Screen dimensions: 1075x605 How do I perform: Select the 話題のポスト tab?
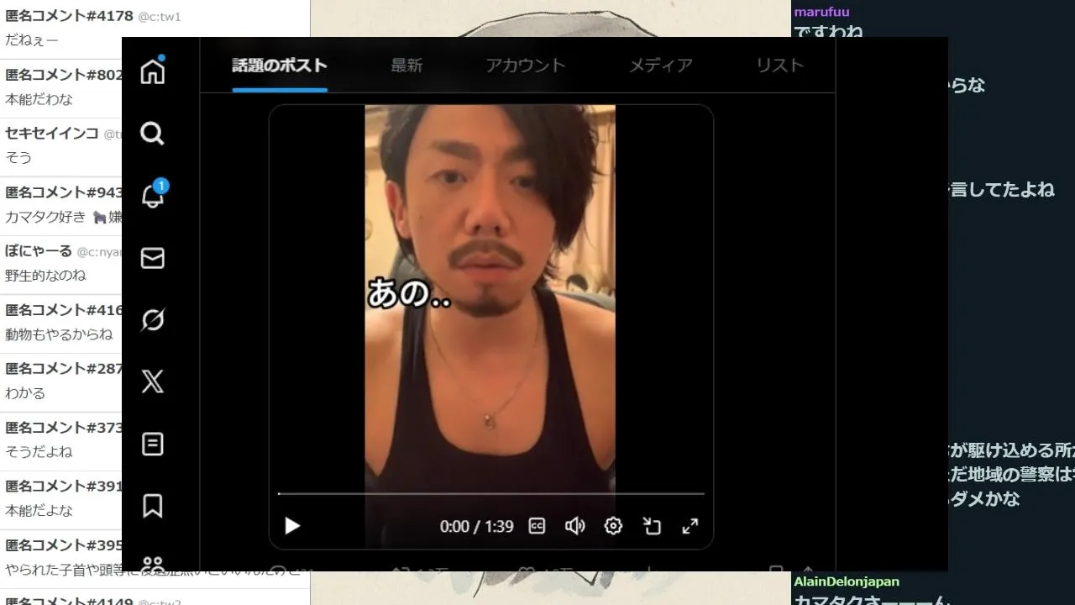tap(280, 66)
